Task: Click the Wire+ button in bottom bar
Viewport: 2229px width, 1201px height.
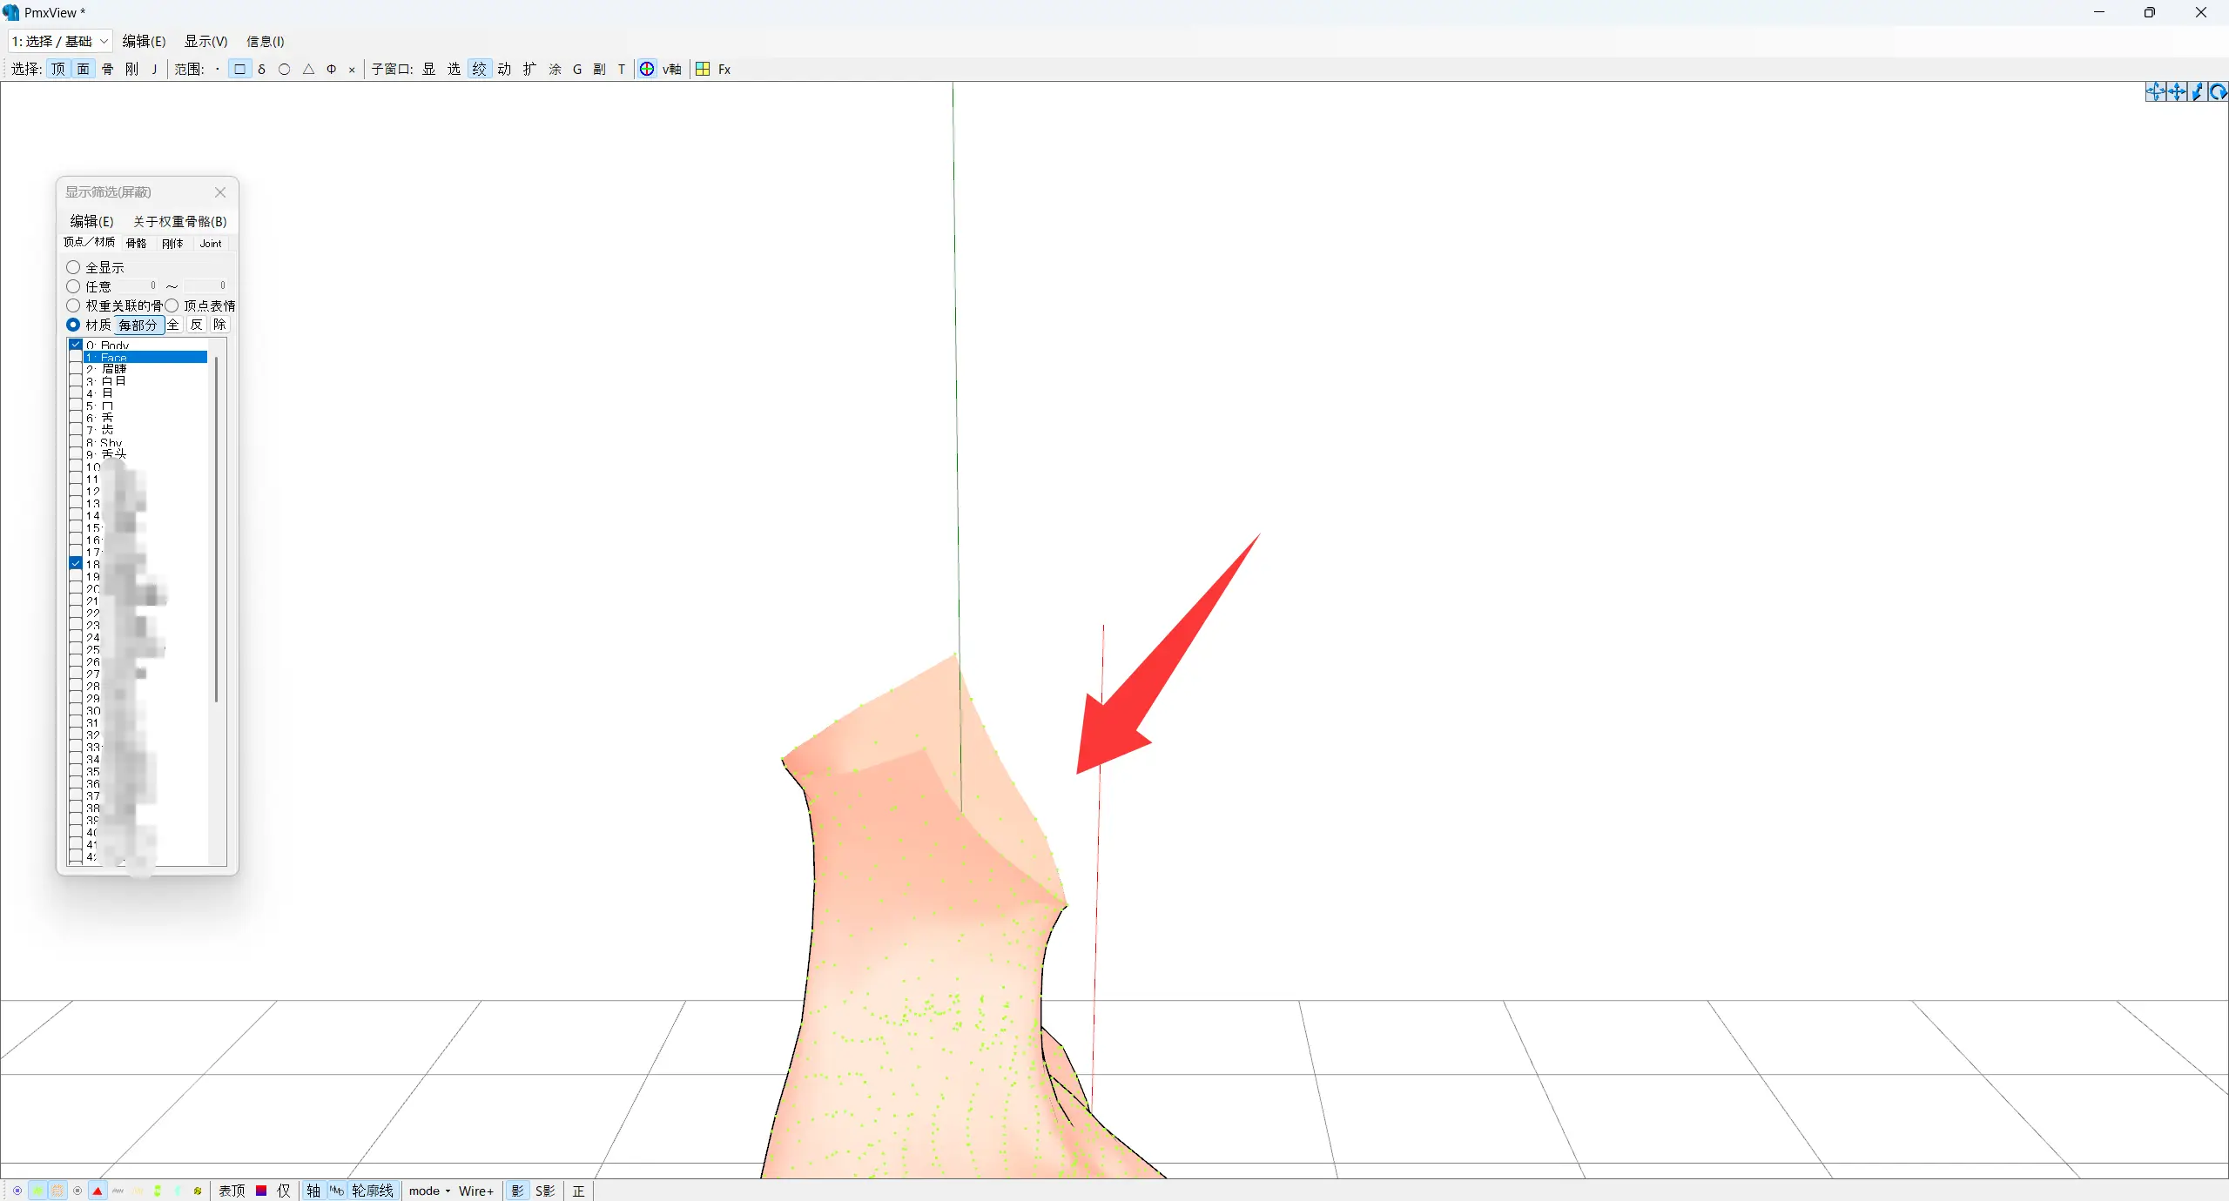Action: coord(476,1191)
